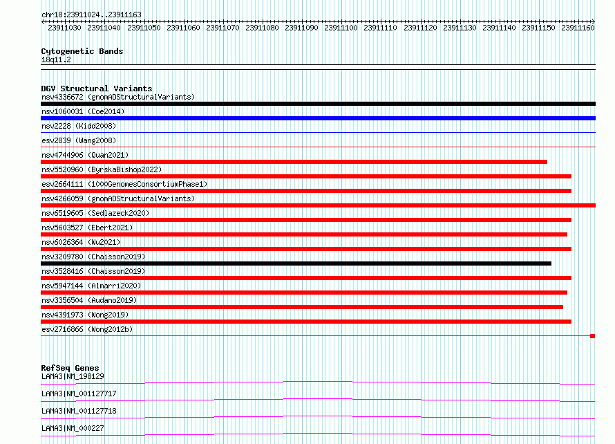Click the chr18:23911024..23911163 region label

91,15
